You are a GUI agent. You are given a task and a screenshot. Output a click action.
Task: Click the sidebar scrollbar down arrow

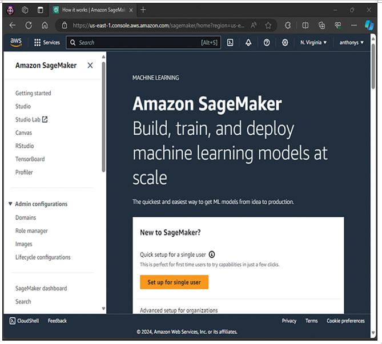(x=103, y=309)
